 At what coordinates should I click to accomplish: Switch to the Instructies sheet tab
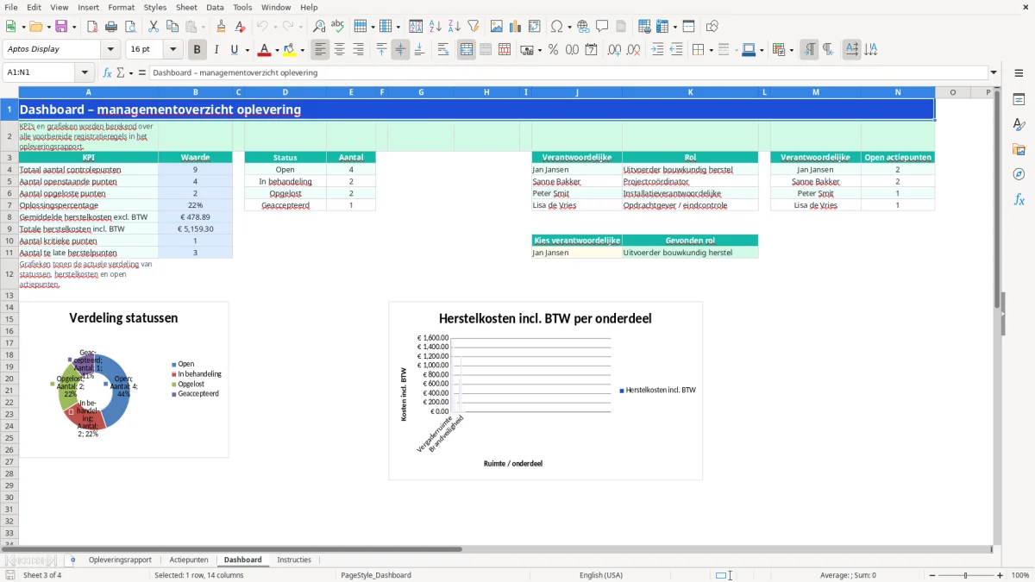[x=294, y=560]
